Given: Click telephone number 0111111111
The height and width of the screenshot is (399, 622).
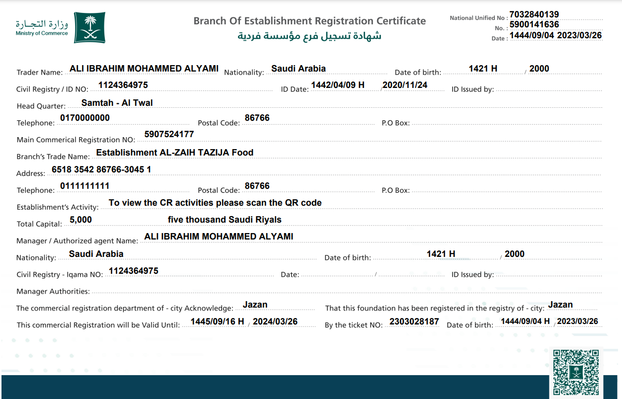Looking at the screenshot, I should pos(85,186).
